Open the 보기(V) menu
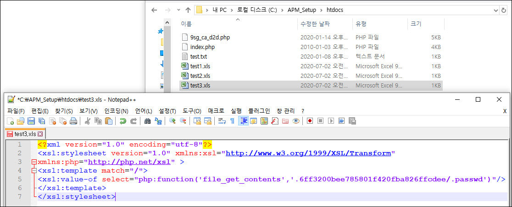The image size is (512, 207). tap(89, 111)
